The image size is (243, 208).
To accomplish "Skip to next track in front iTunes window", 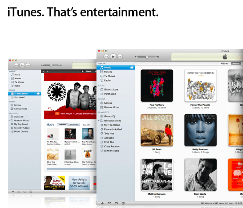I will pyautogui.click(x=120, y=57).
